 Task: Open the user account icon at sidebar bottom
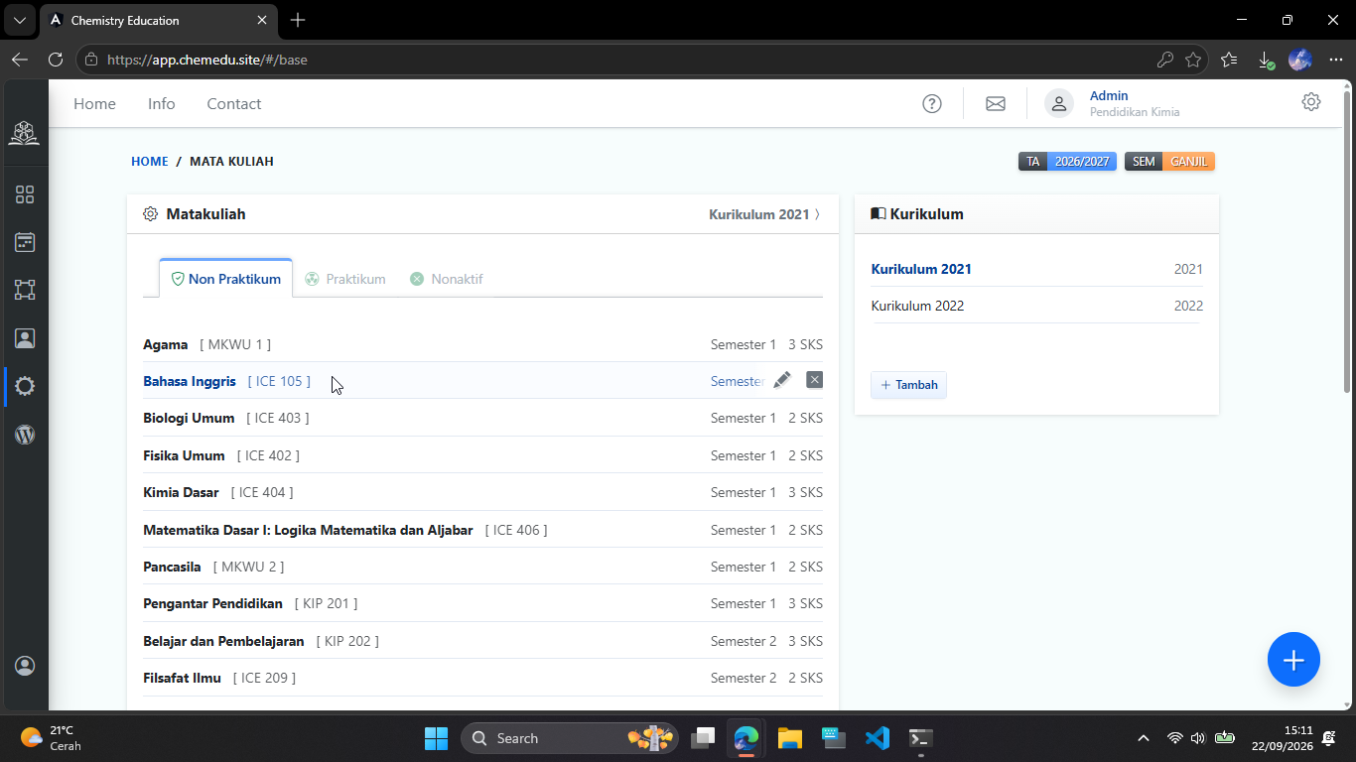(25, 666)
